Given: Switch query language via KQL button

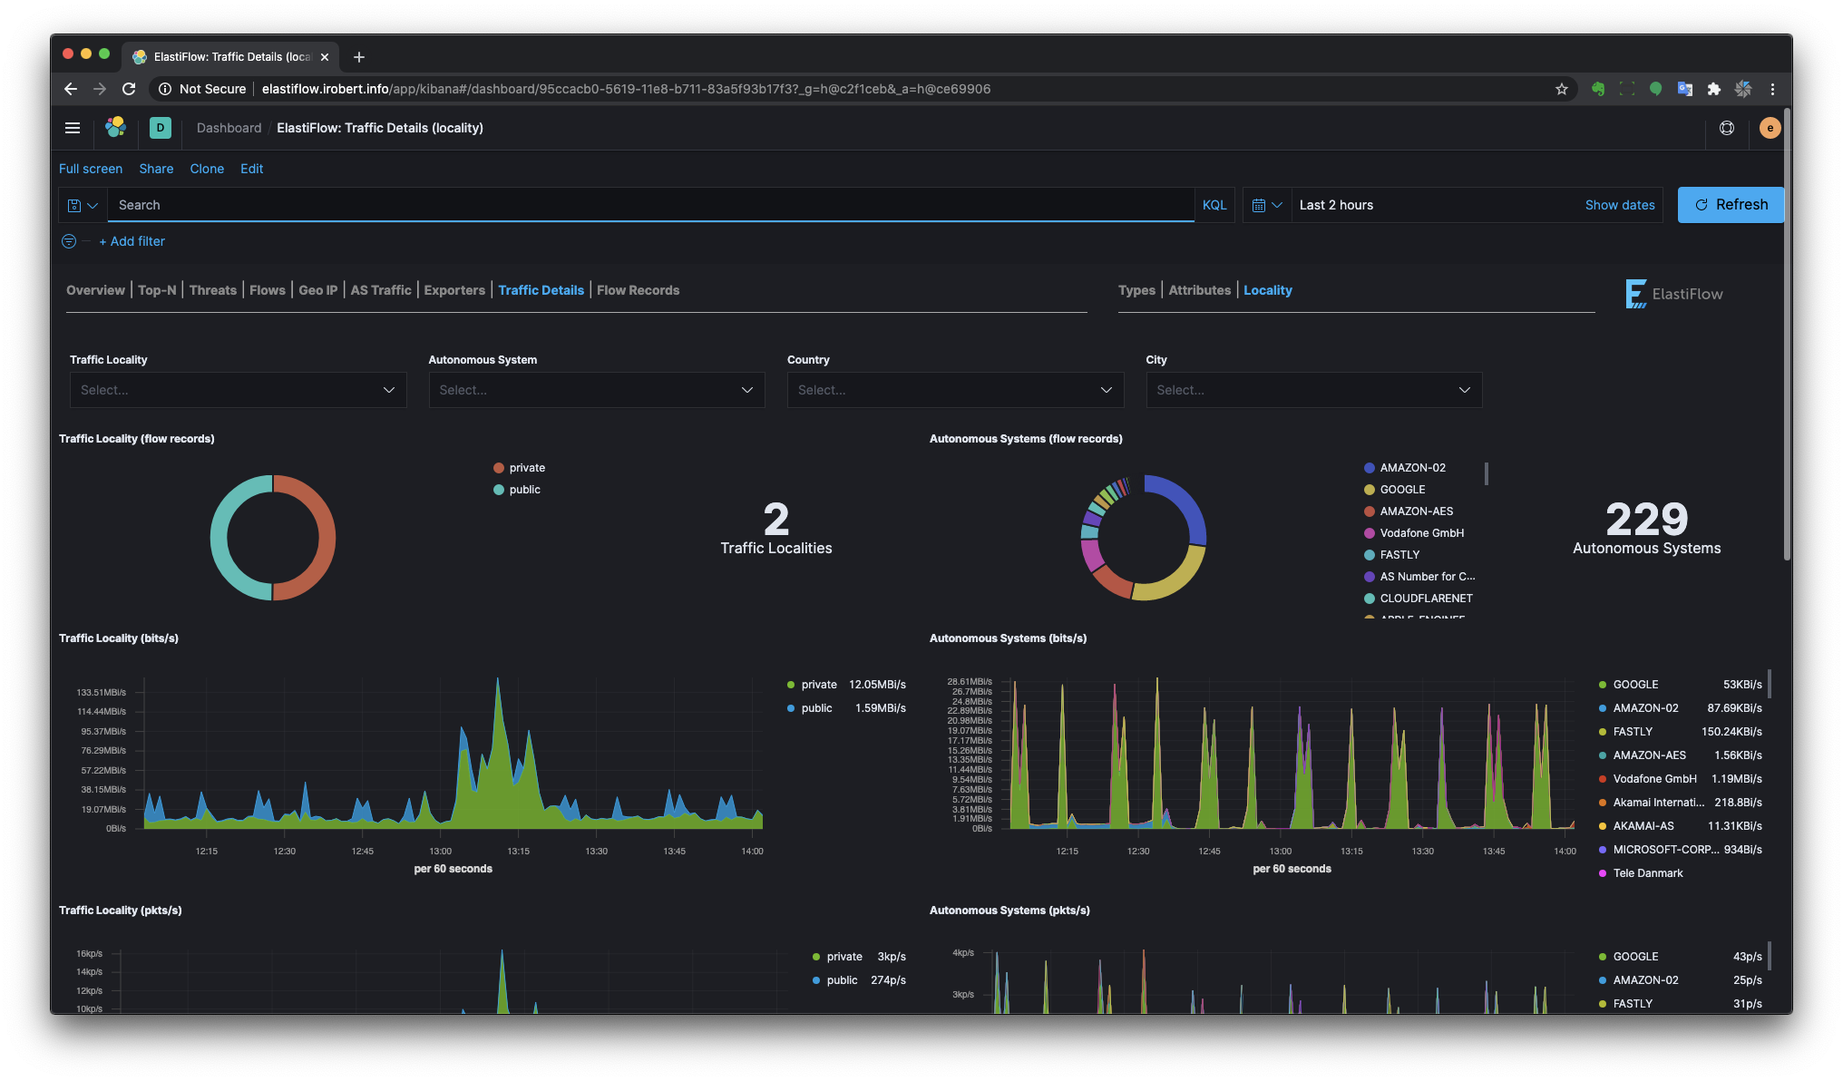Looking at the screenshot, I should (x=1214, y=205).
